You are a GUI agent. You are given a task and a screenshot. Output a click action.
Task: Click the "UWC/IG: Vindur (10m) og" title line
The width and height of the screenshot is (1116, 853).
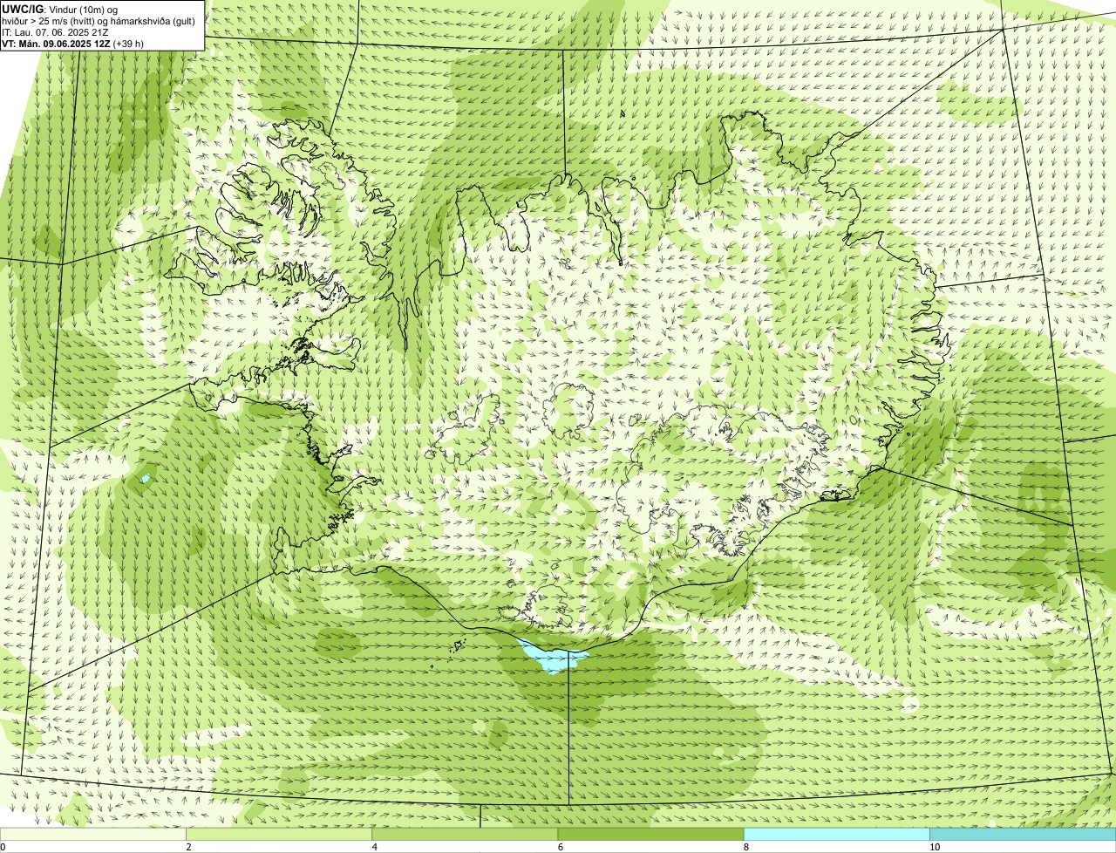click(x=60, y=10)
